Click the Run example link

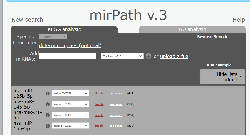point(219,65)
